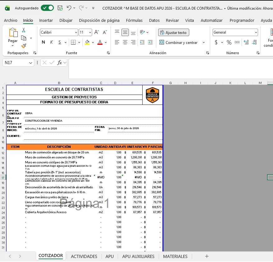The image size is (273, 262).
Task: Switch to the APU AUXILIARES sheet
Action: click(x=138, y=256)
